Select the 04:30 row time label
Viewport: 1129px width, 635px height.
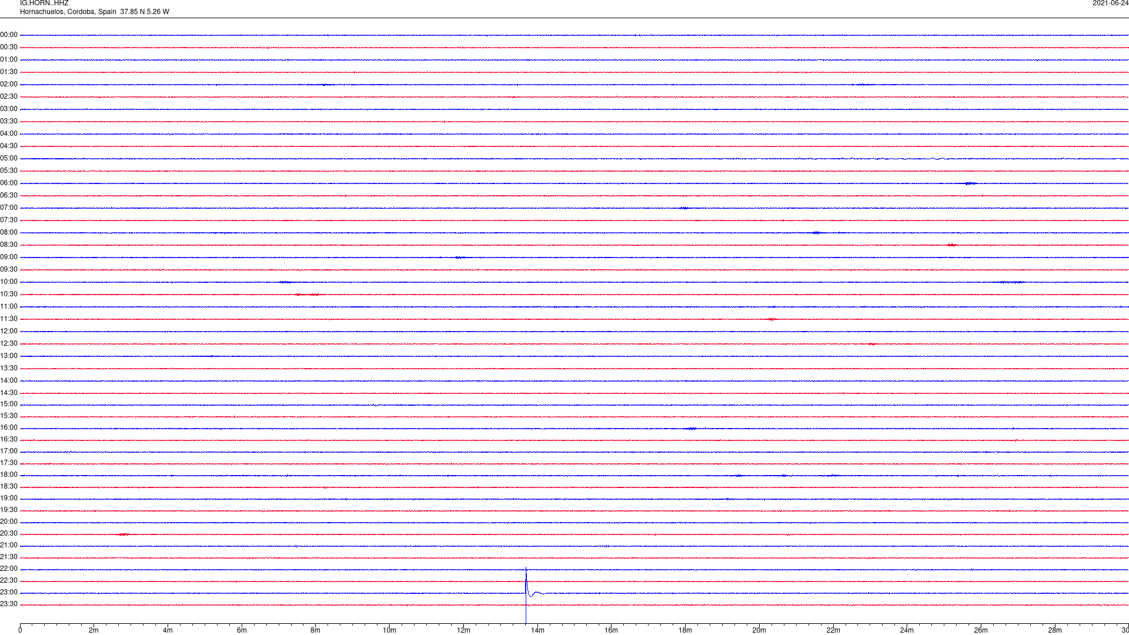9,146
